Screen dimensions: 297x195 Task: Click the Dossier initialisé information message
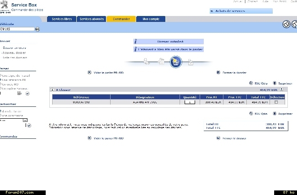coord(169,42)
